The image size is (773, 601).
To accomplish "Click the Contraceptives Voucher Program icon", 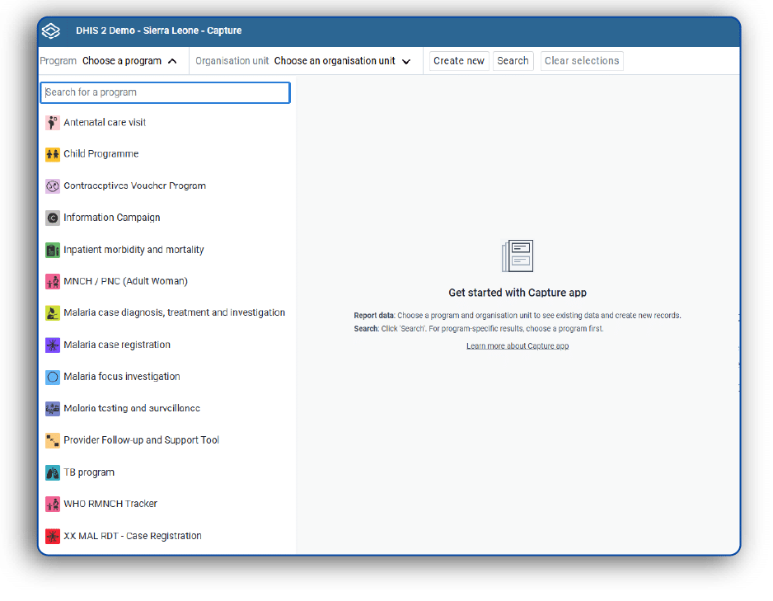I will (53, 185).
